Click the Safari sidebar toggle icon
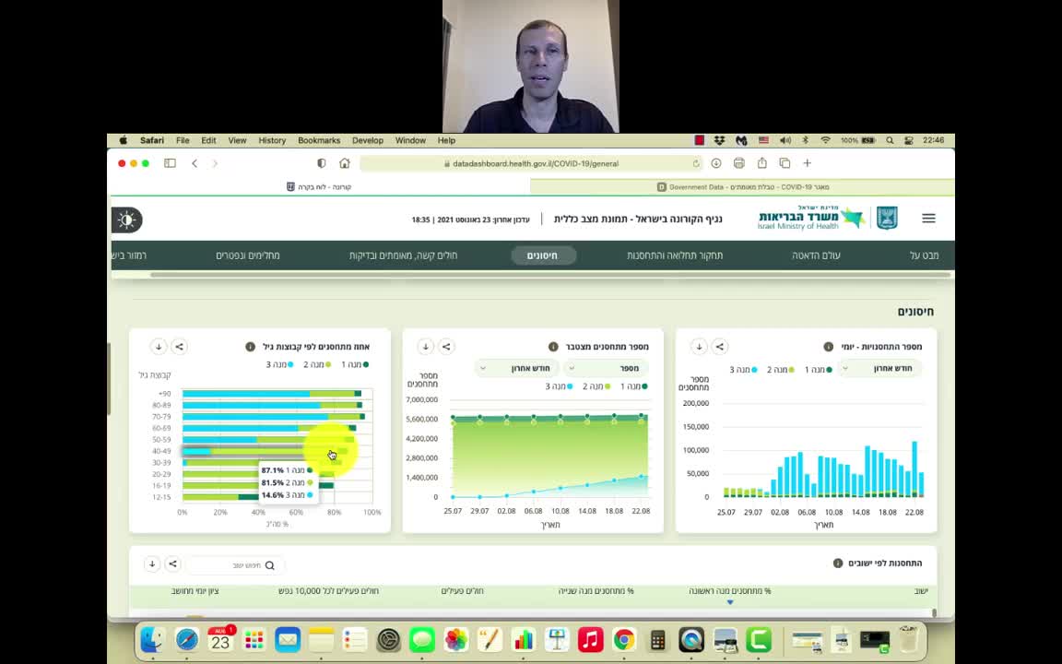Screen dimensions: 1062x664 click(170, 163)
